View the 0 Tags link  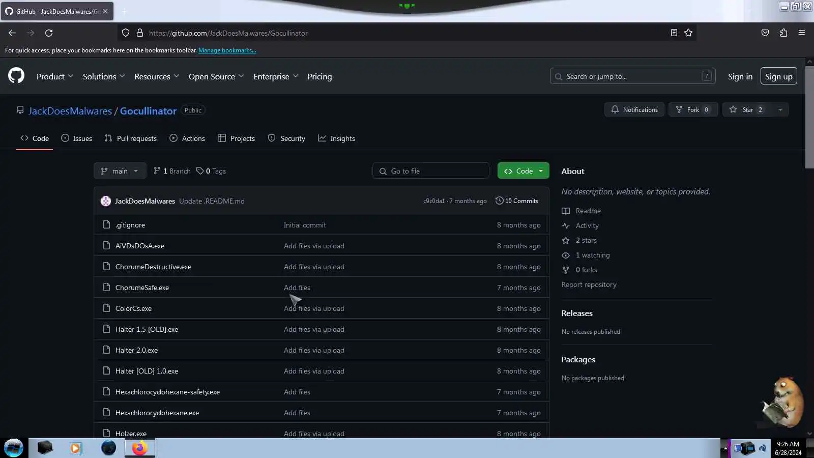click(211, 171)
